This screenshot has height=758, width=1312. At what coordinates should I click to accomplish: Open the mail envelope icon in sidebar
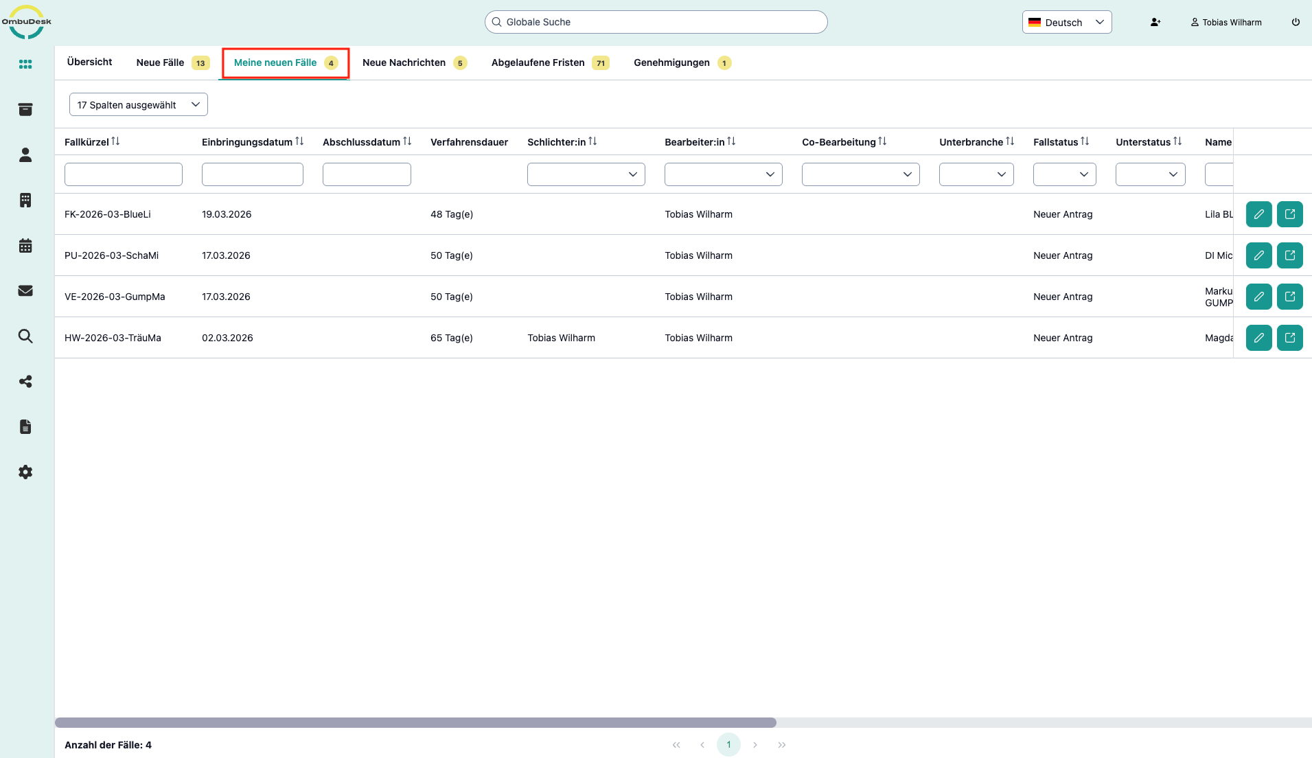pyautogui.click(x=25, y=291)
